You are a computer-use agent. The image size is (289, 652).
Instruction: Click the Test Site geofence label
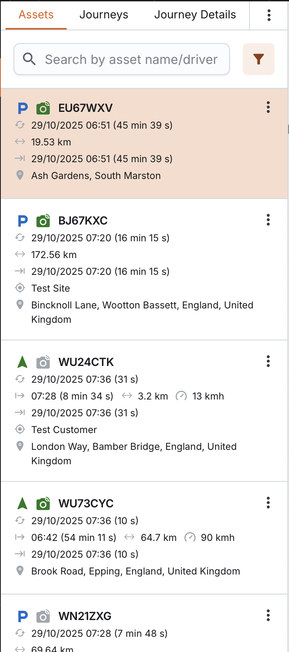click(x=51, y=288)
